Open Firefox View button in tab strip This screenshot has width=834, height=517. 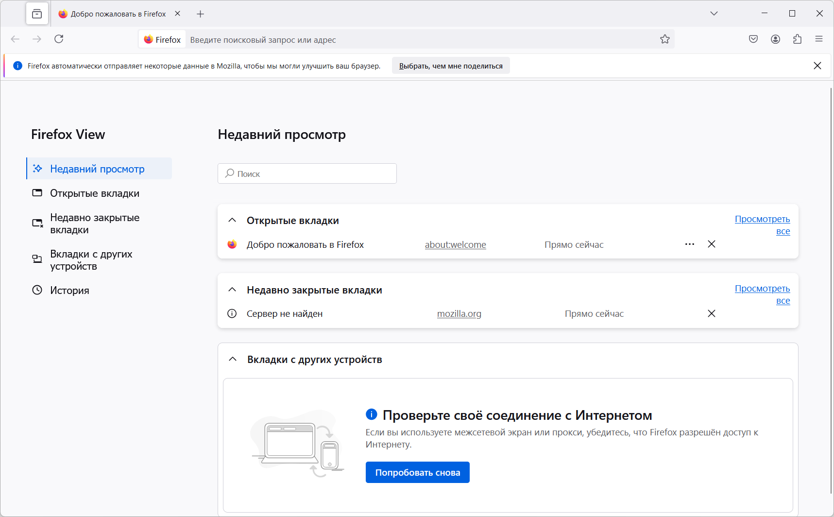pos(37,14)
